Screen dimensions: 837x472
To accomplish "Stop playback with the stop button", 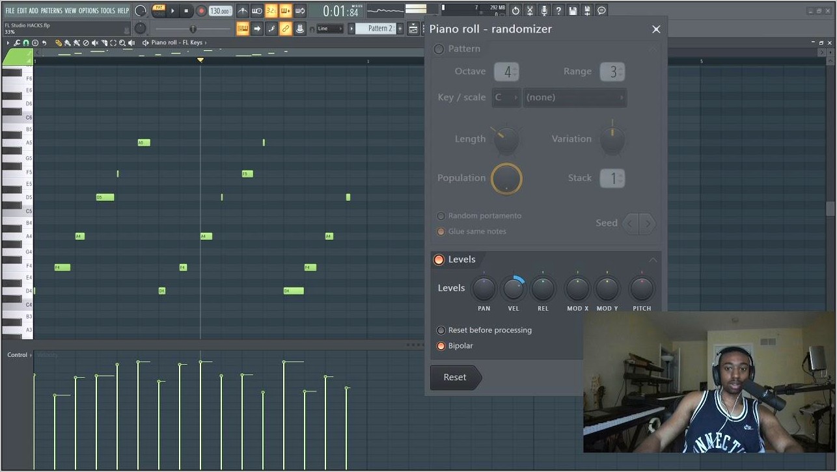I will coord(186,11).
